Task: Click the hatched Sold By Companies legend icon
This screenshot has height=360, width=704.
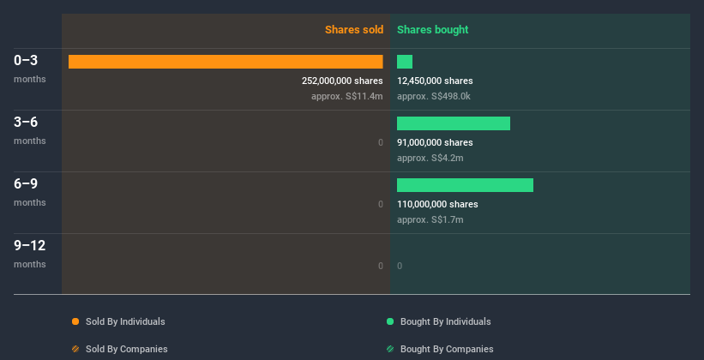Action: tap(75, 349)
